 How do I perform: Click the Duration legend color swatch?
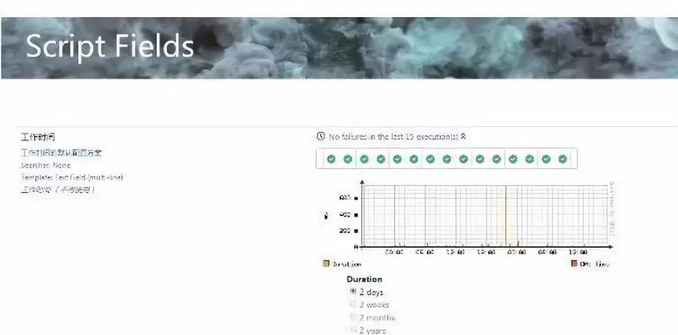(326, 263)
